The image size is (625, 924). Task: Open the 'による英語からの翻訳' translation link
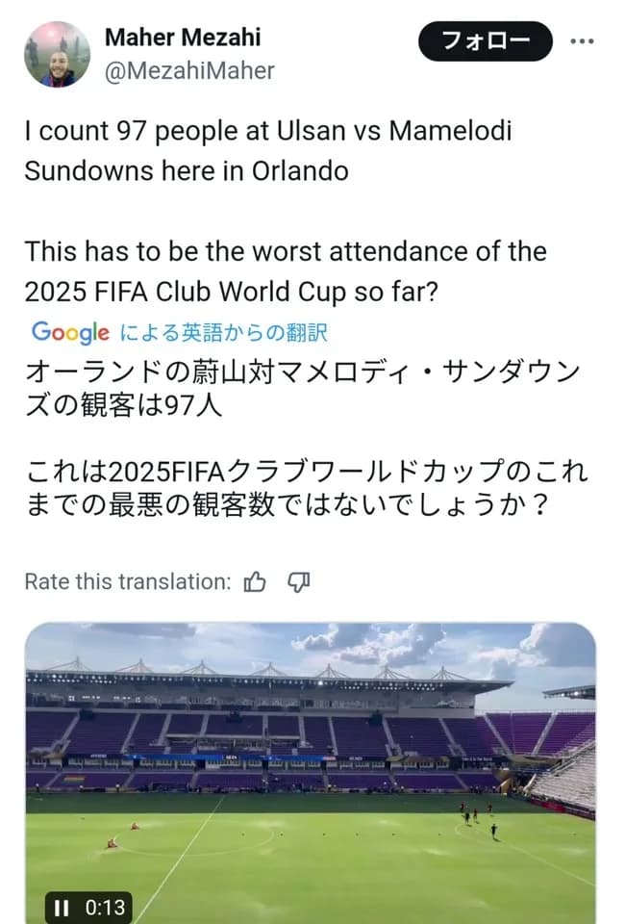223,332
